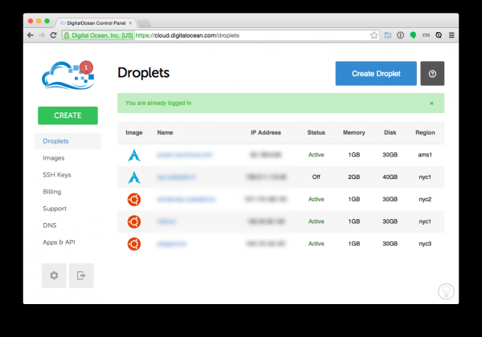This screenshot has width=482, height=337.
Task: Click the ams1 region value
Action: pyautogui.click(x=425, y=155)
